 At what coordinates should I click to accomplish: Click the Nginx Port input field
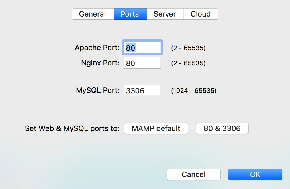point(142,63)
